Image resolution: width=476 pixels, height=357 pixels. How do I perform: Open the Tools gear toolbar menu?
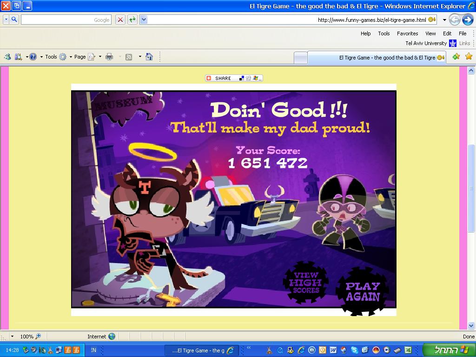point(56,57)
